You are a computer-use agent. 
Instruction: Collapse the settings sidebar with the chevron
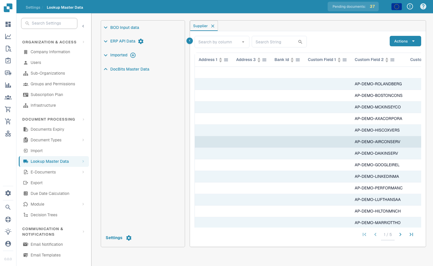[83, 26]
